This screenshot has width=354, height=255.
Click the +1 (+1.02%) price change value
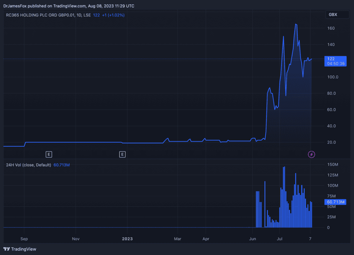click(x=113, y=15)
